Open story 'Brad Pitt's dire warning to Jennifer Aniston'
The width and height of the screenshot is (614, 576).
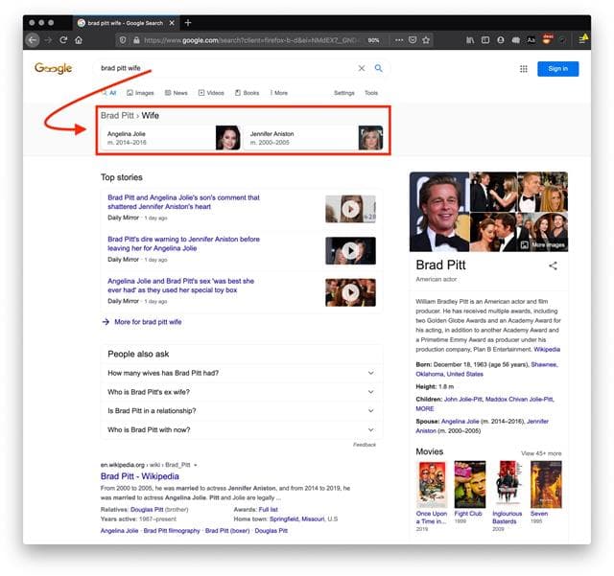point(183,243)
